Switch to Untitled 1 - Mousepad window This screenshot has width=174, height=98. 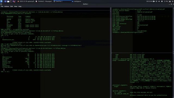pyautogui.click(x=43, y=1)
